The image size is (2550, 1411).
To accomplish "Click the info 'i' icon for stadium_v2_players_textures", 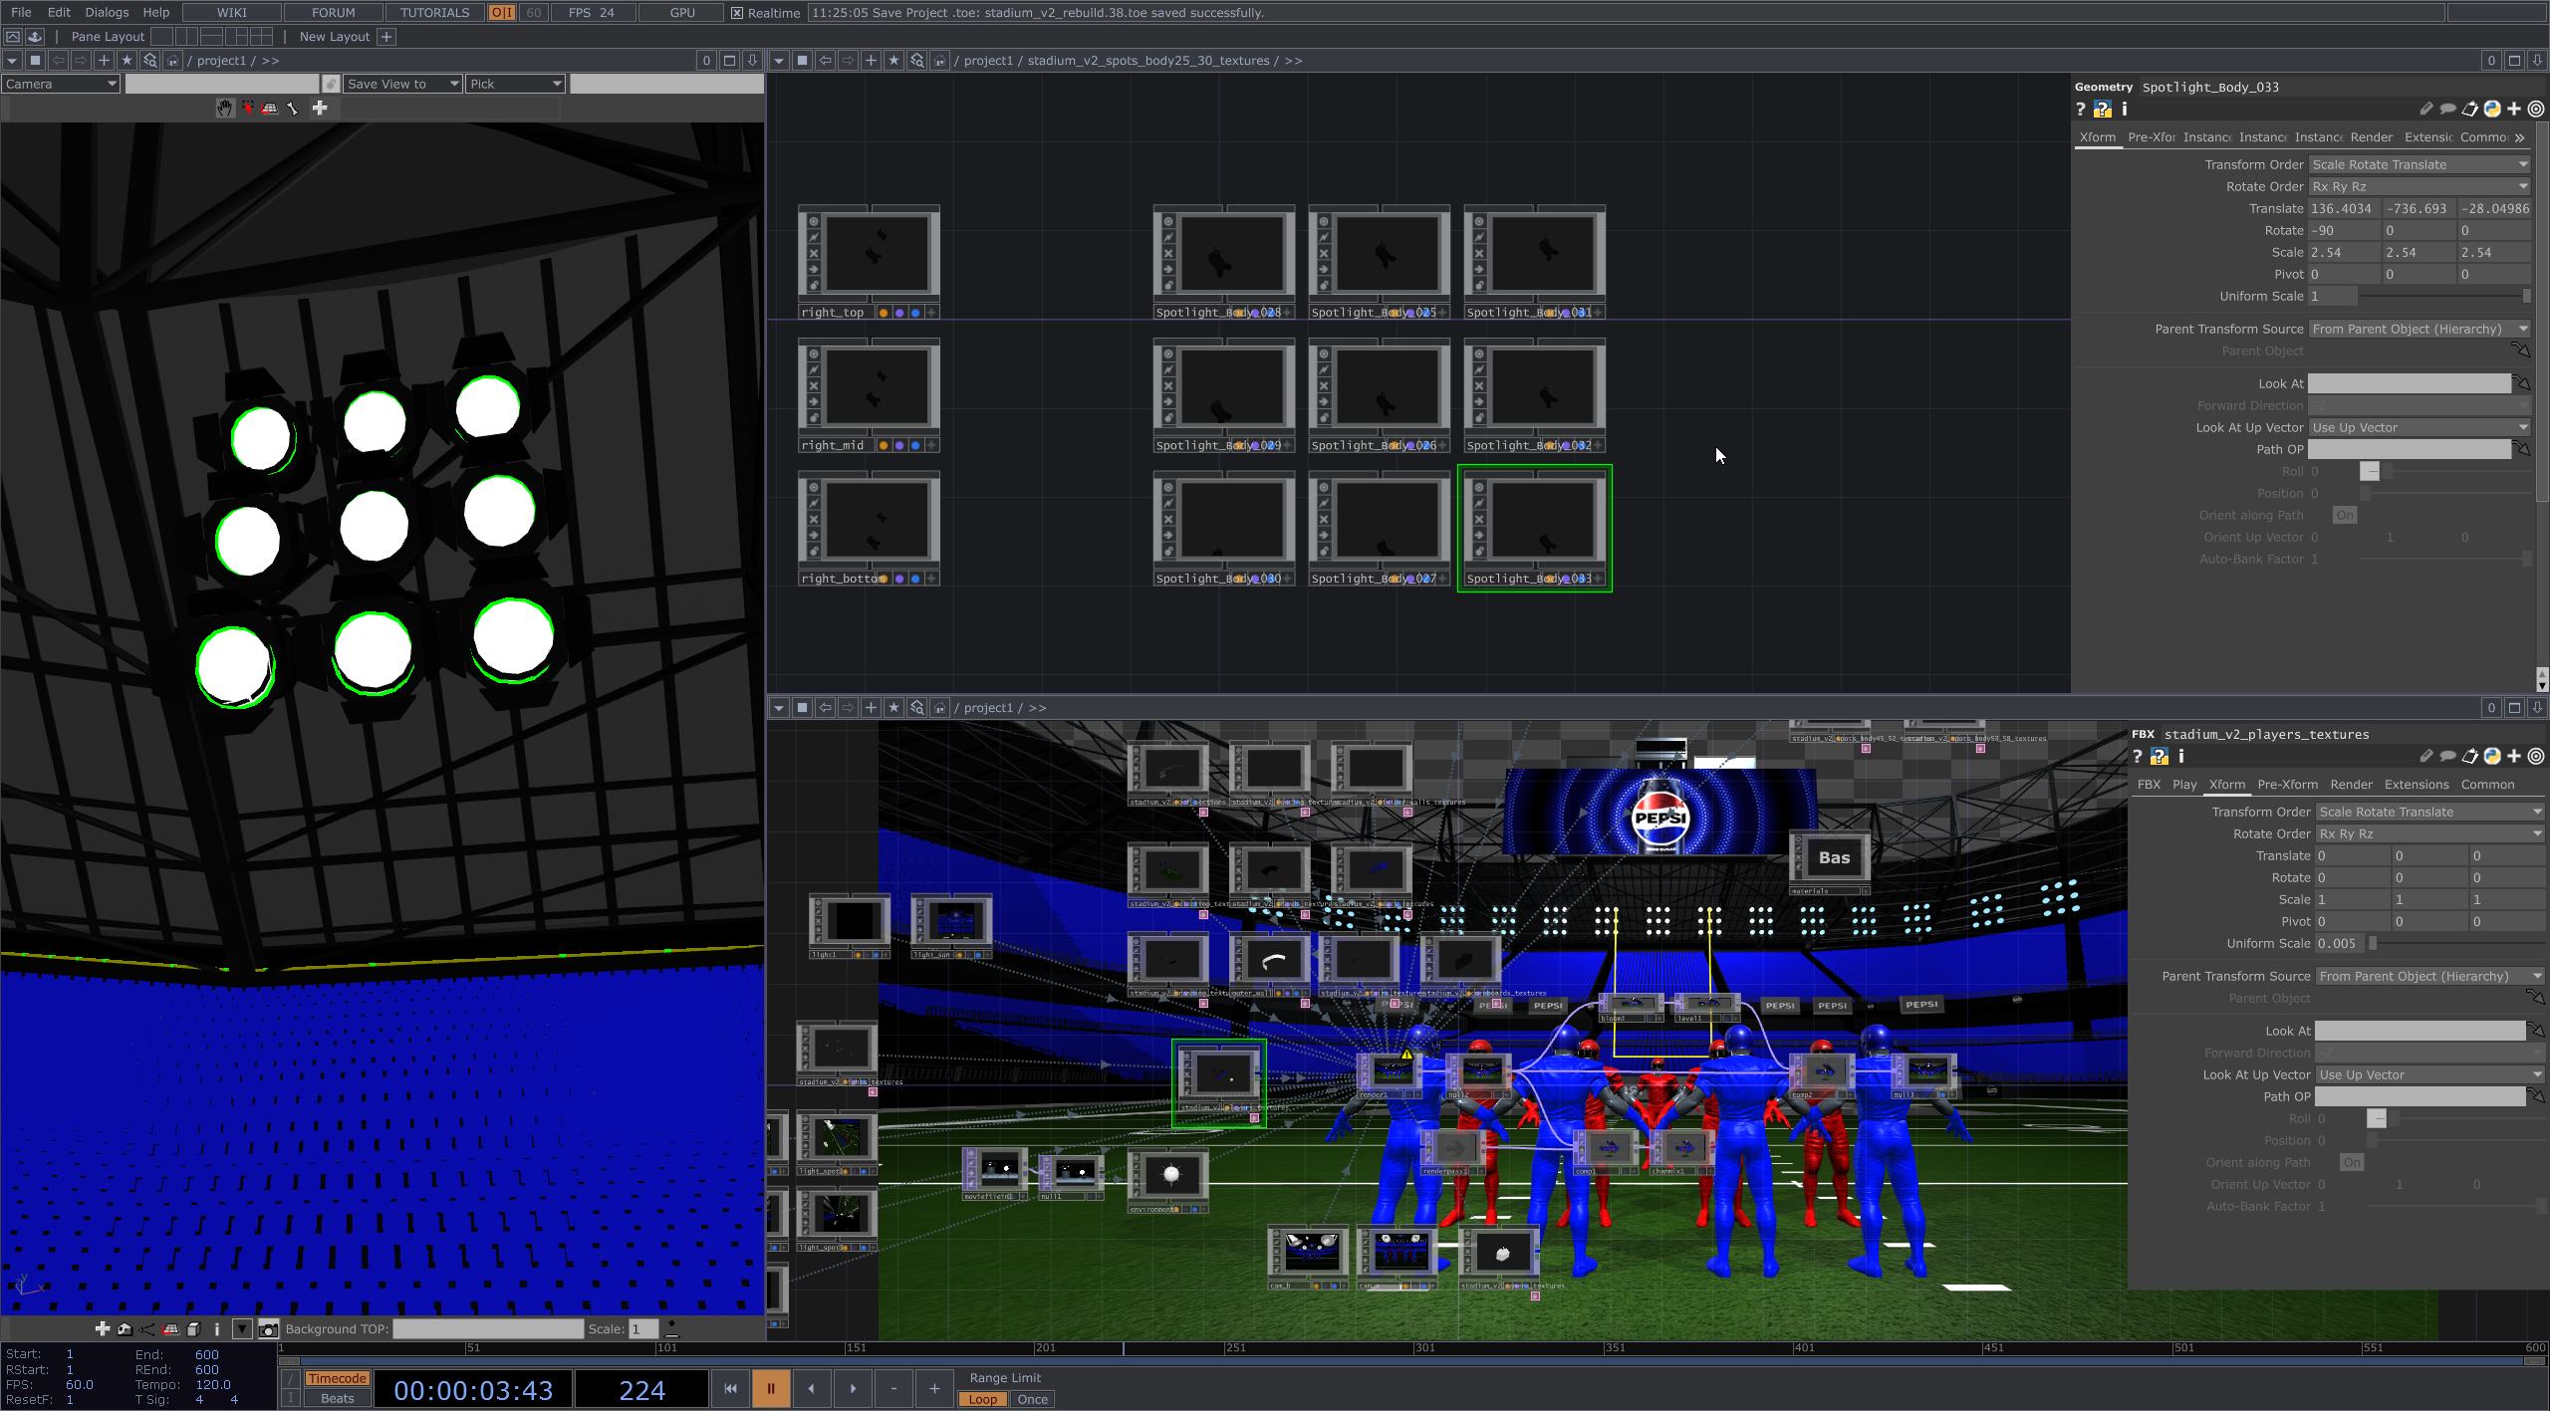I will (x=2181, y=757).
